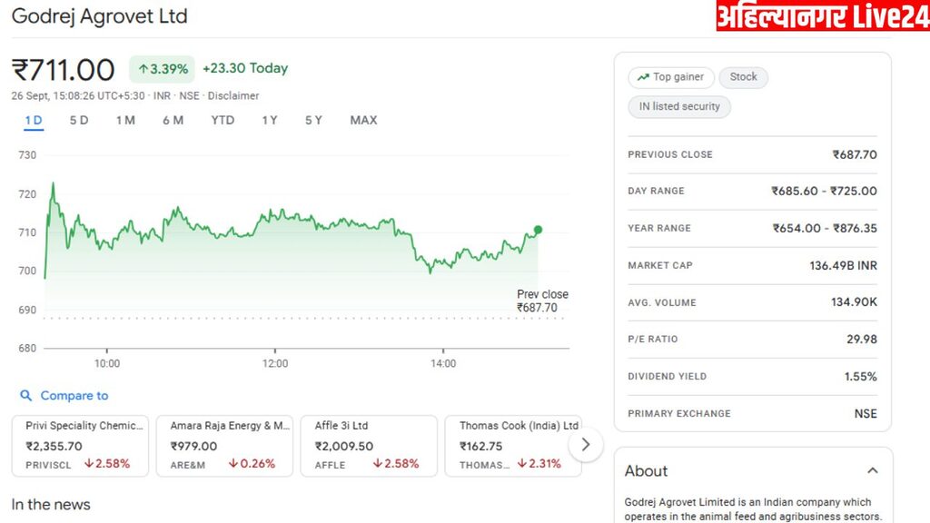Select the 1D time range tab

(34, 120)
